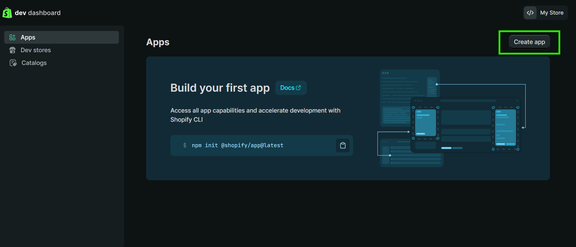Click the Apps page heading

pyautogui.click(x=158, y=42)
